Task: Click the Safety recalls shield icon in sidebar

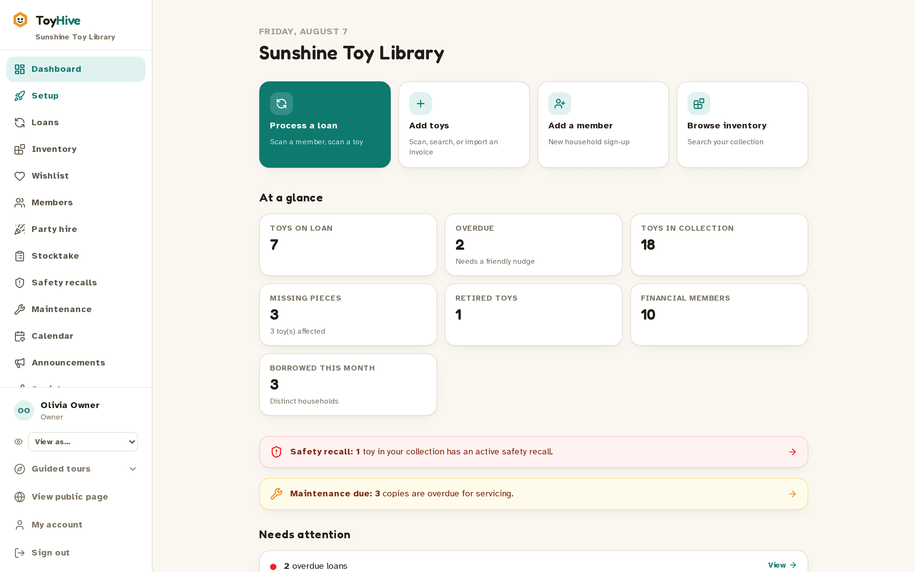Action: 20,283
